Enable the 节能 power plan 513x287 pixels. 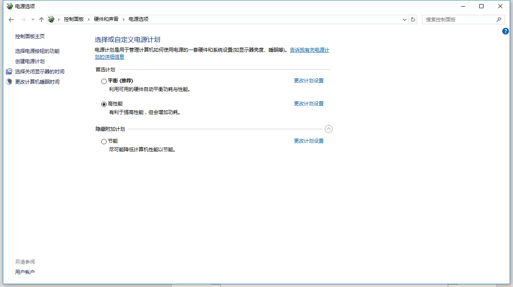click(104, 141)
